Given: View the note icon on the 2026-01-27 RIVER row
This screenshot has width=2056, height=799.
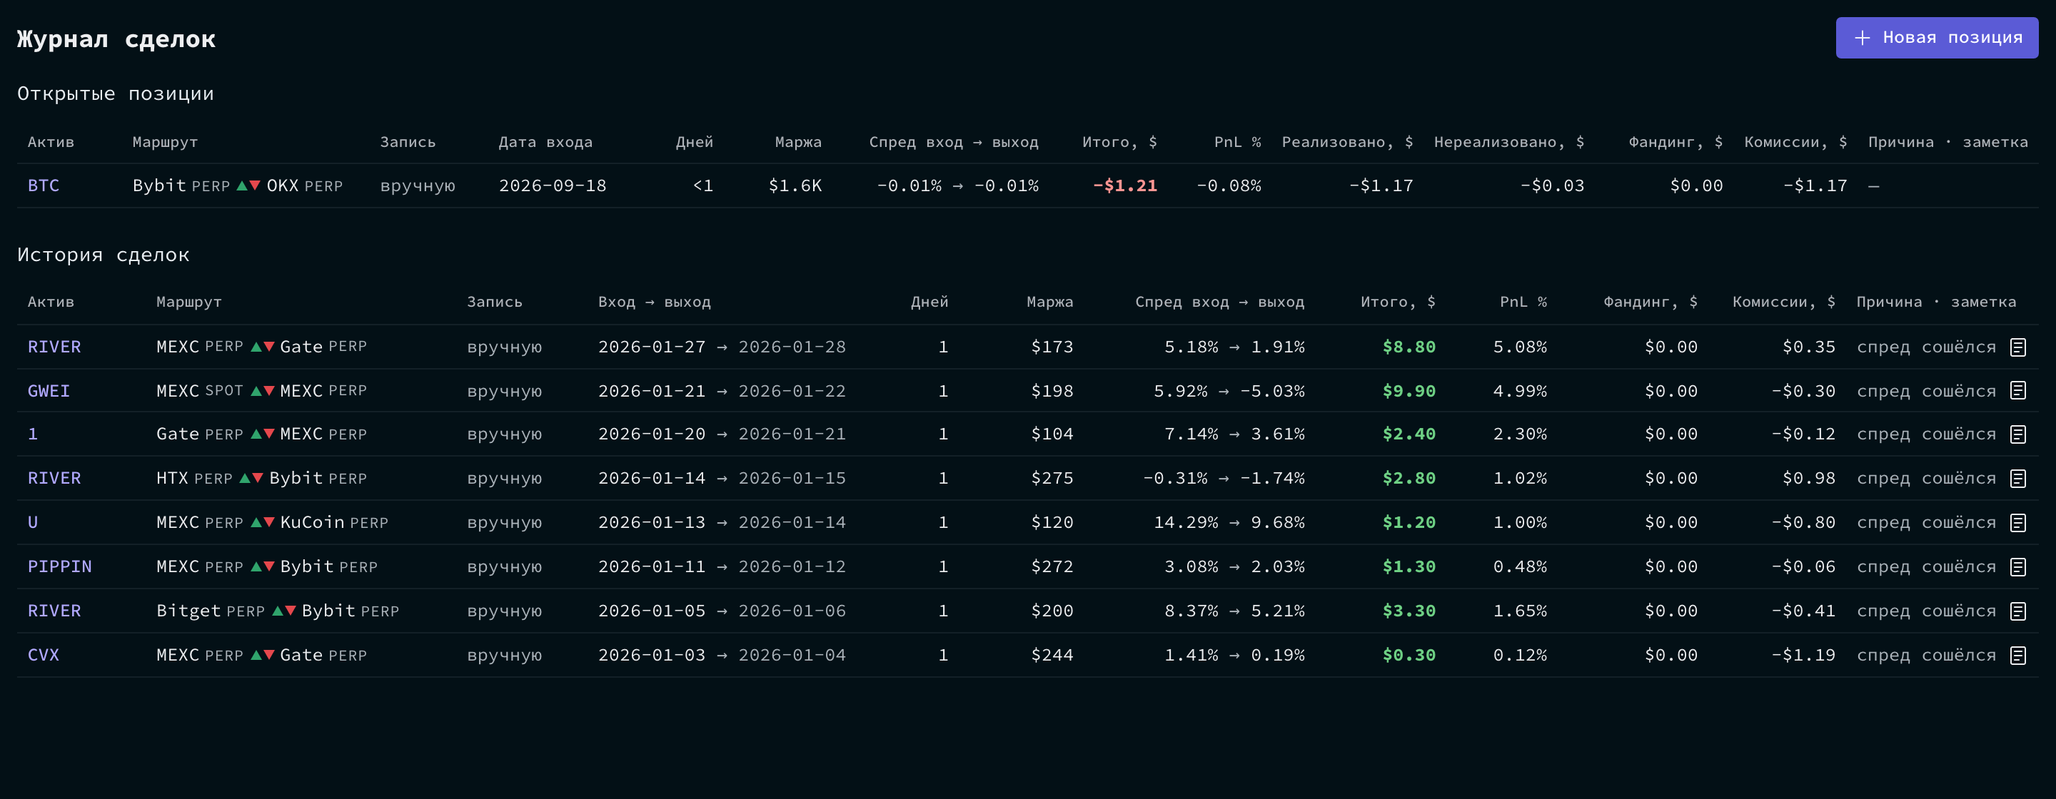Looking at the screenshot, I should [2017, 347].
